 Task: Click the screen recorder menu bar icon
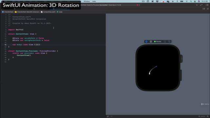(x=143, y=1)
